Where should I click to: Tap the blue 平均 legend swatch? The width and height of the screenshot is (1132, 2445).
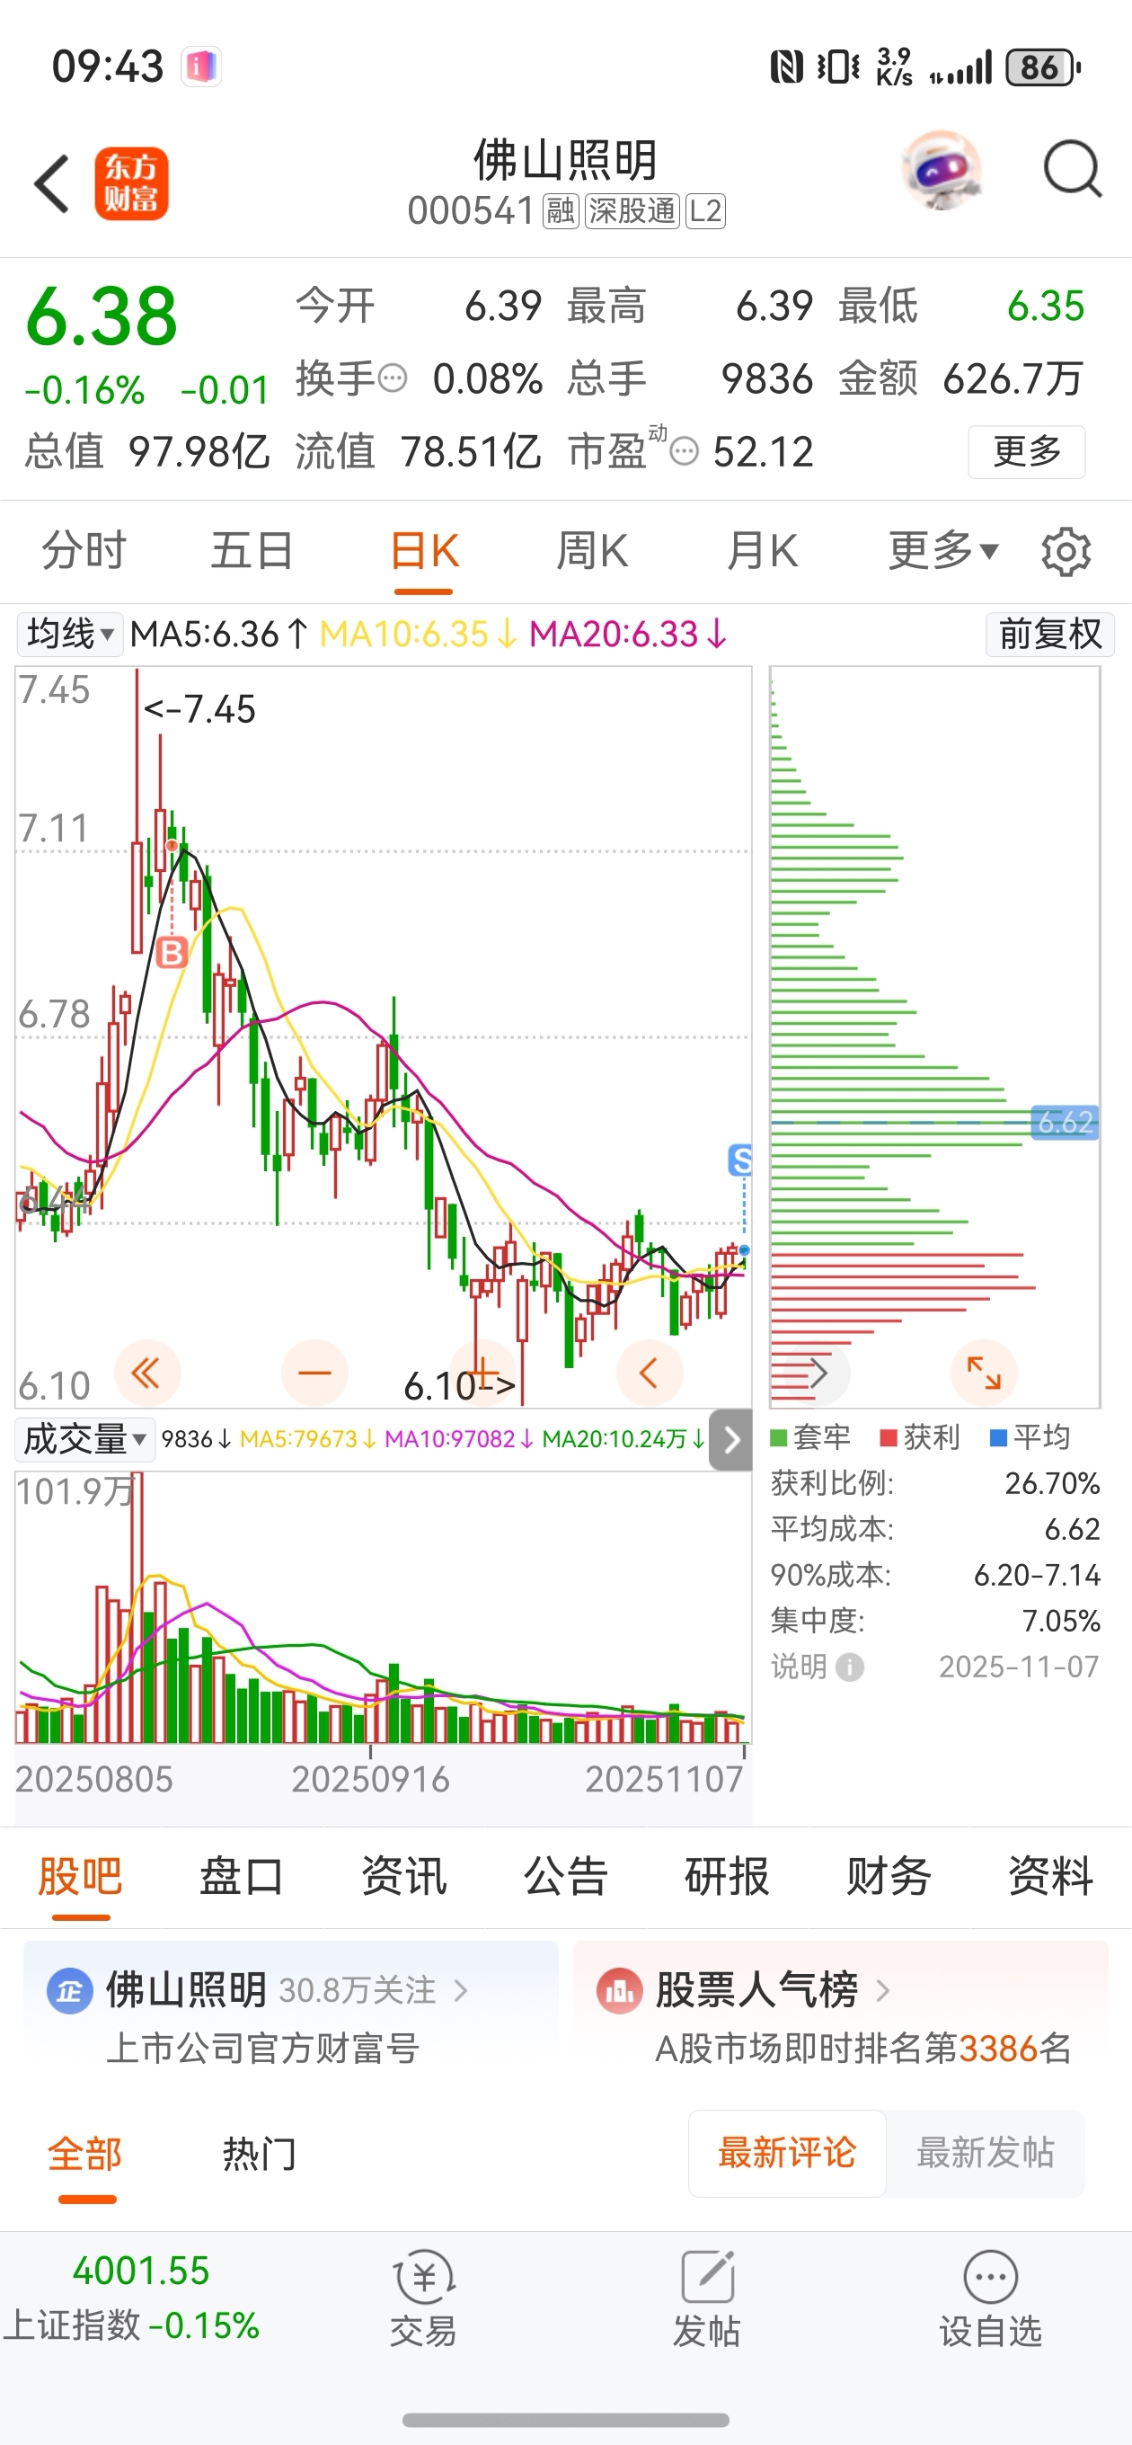point(998,1437)
